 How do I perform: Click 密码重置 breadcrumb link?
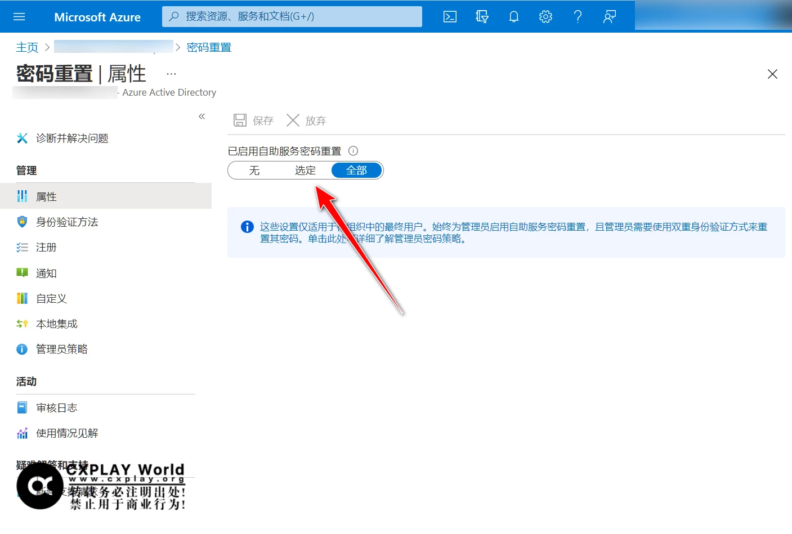(x=209, y=47)
